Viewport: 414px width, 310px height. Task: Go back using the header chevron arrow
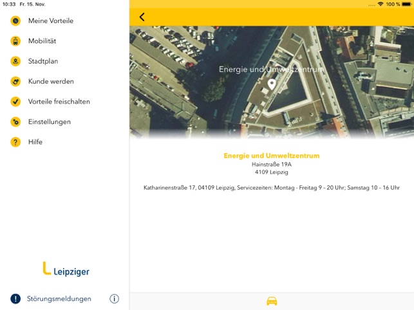coord(142,17)
